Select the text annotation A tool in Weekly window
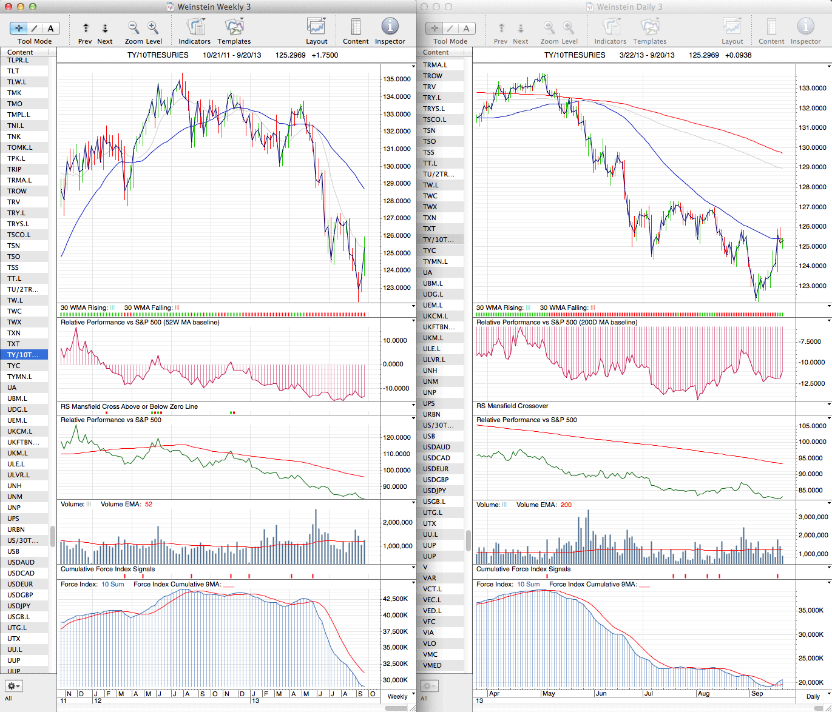This screenshot has width=832, height=712. 50,28
